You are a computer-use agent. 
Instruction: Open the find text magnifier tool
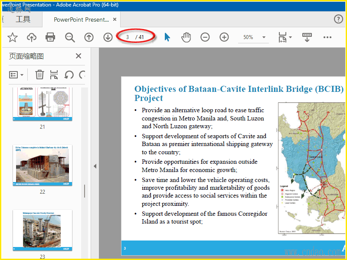coord(70,37)
